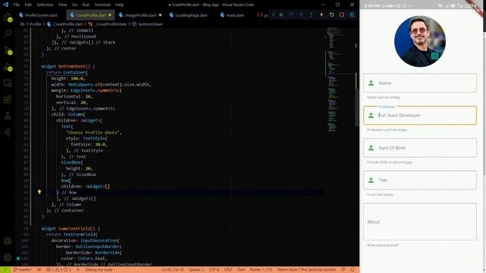Click the lightbulb code action icon

point(39,192)
